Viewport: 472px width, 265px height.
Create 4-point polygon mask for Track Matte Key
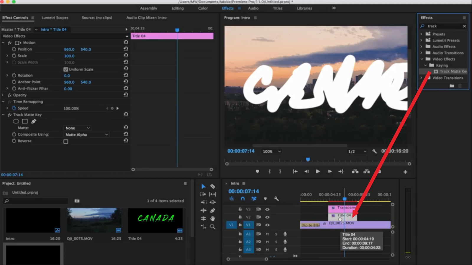25,121
